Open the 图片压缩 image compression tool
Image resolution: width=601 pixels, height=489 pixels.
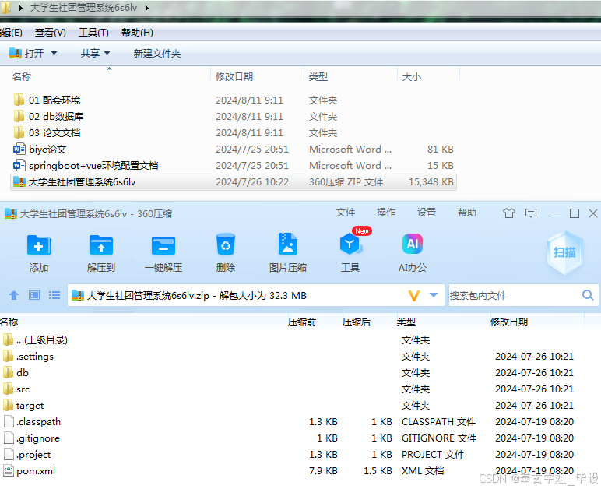click(x=287, y=244)
